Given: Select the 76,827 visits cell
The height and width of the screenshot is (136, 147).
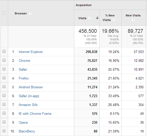Looking at the screenshot, I should [92, 61].
